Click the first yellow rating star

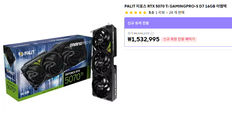click(x=126, y=13)
